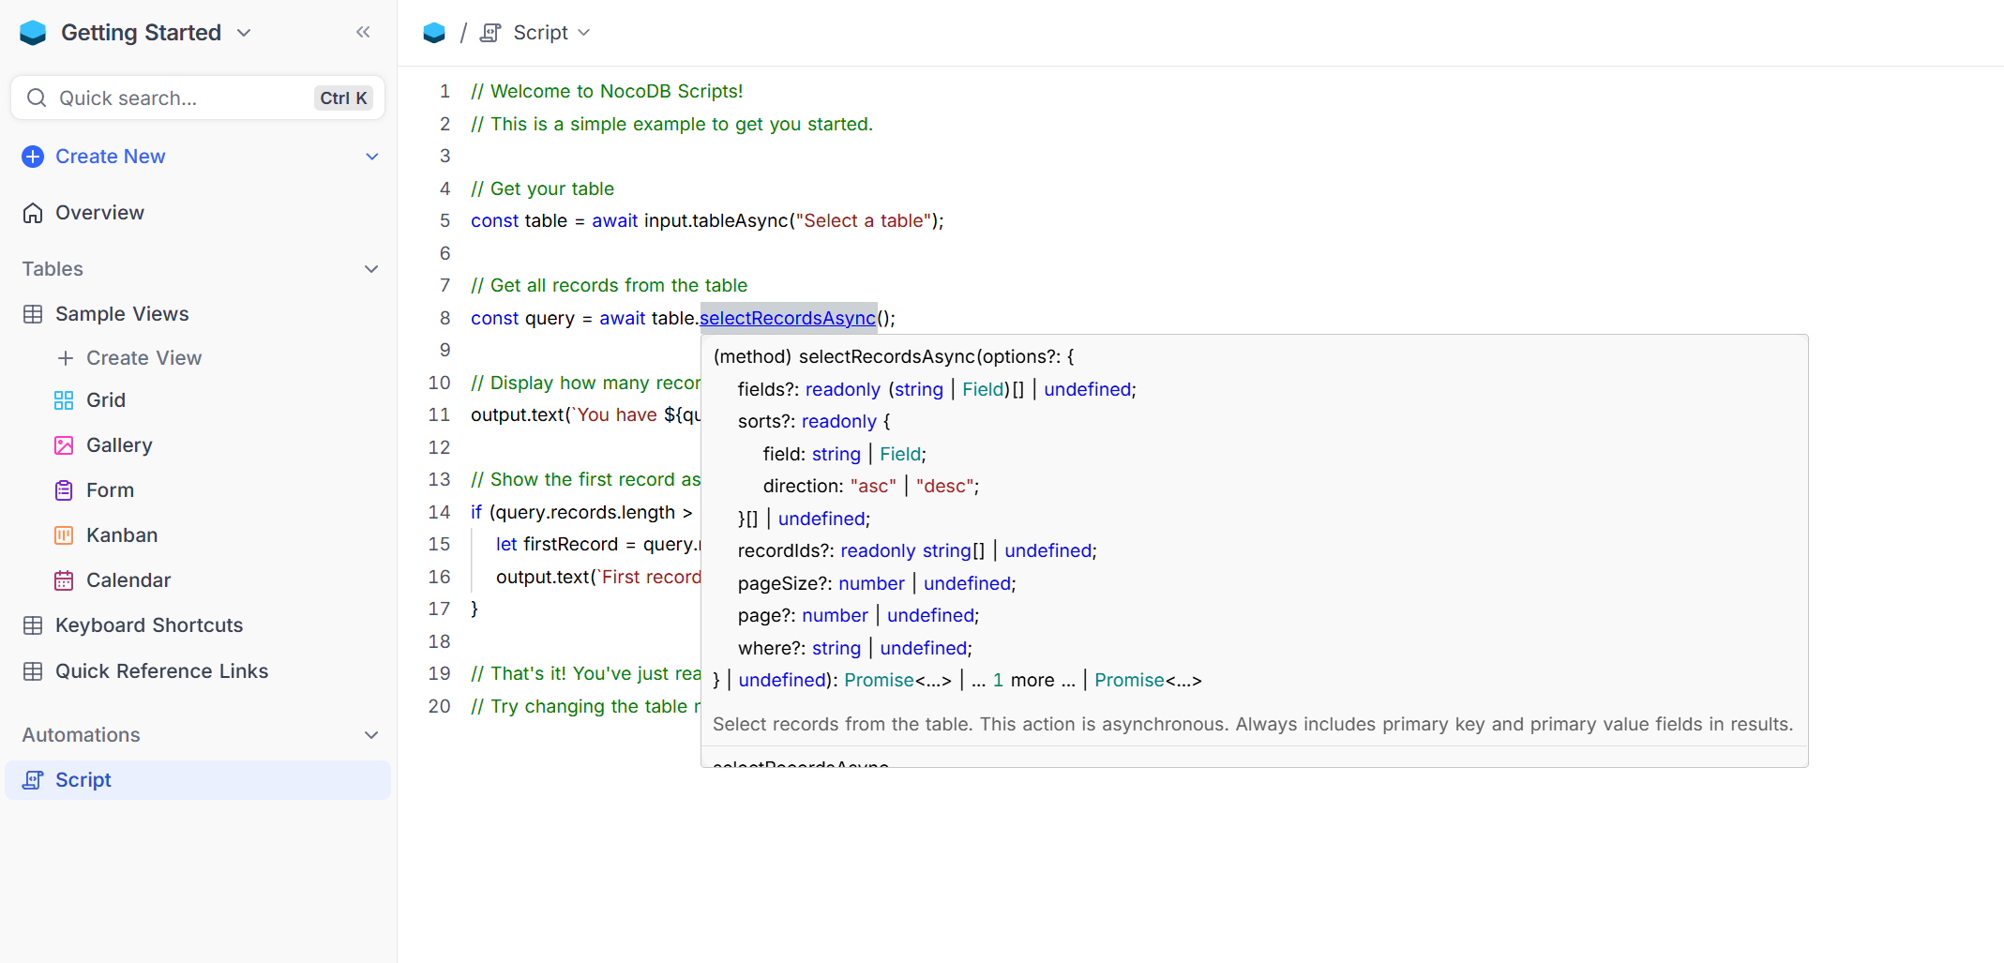Click the 'Welcome to NocoDB Scripts!' comment
Screen dimensions: 2004x963
point(607,91)
